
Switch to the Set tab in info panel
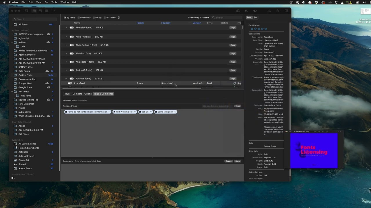[x=256, y=18]
